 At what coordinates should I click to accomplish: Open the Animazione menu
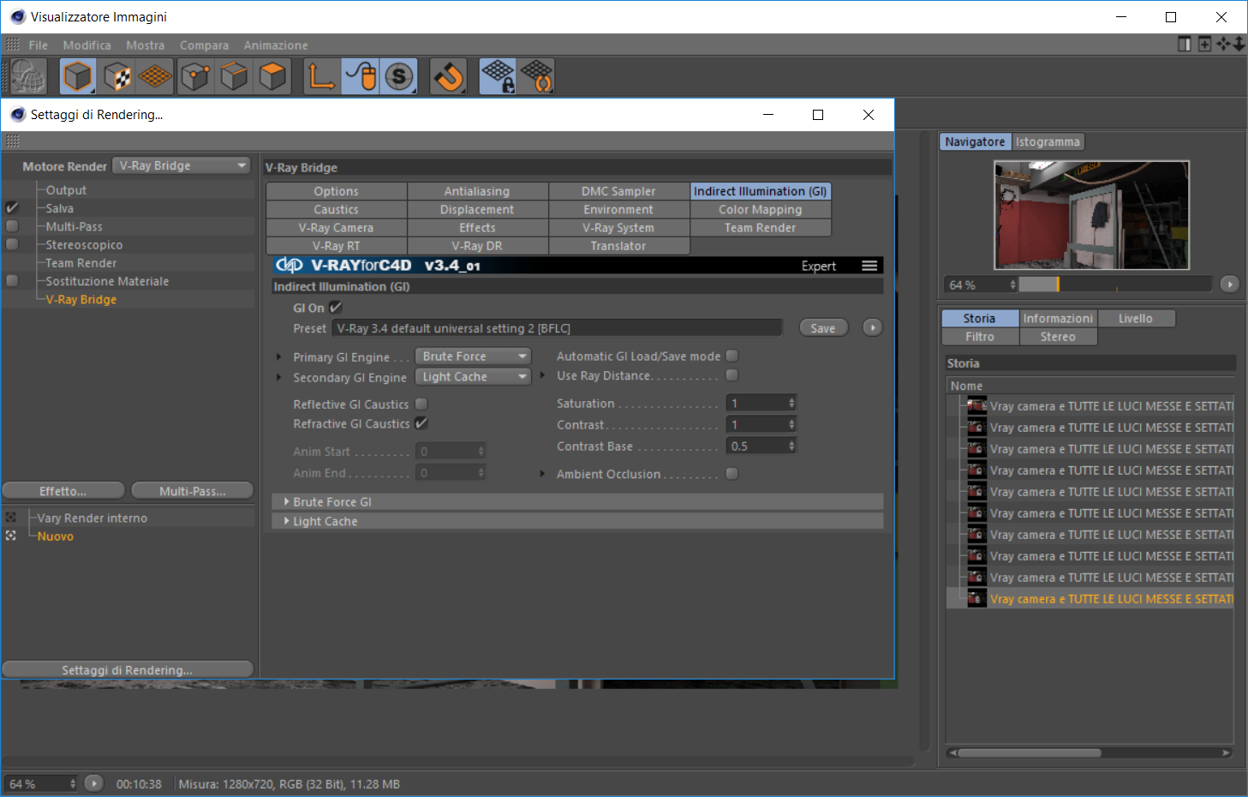(276, 45)
